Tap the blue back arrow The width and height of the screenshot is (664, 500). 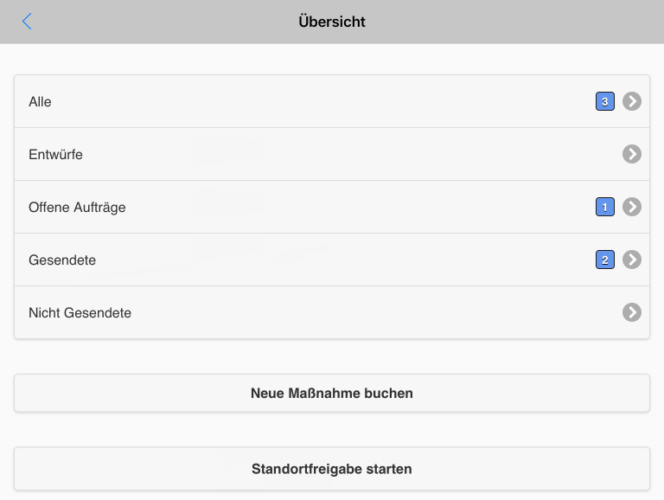point(27,22)
